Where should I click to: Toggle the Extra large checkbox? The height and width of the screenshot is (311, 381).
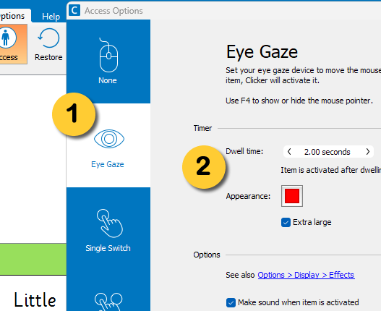click(286, 222)
